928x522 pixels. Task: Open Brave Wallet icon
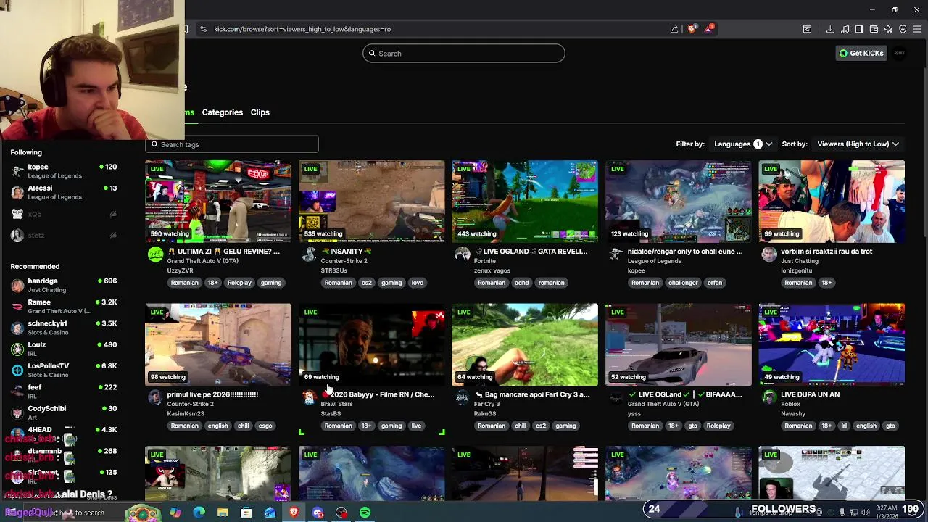pyautogui.click(x=874, y=29)
